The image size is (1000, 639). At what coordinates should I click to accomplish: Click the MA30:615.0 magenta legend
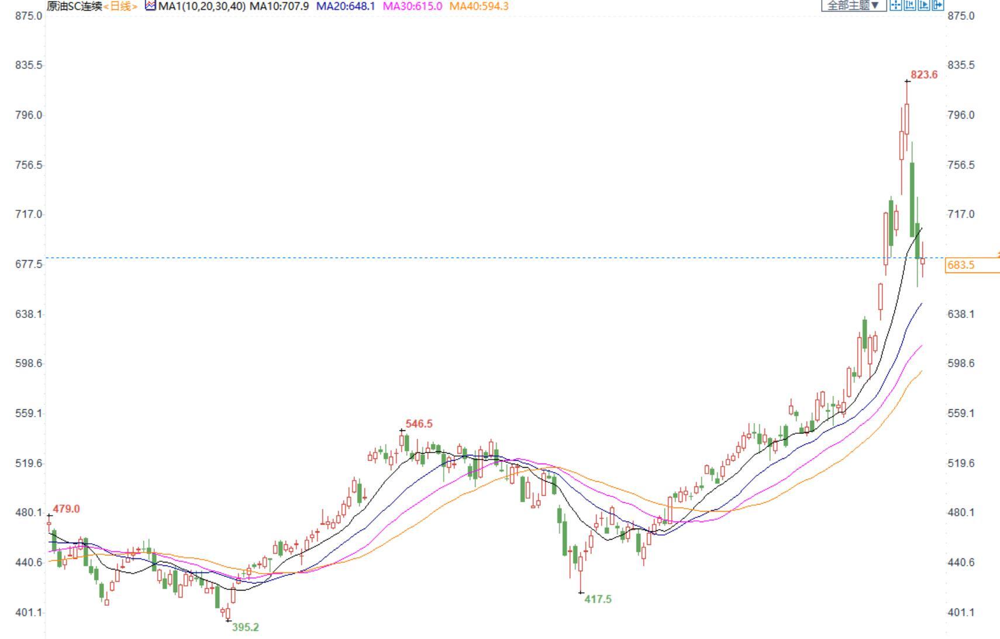click(412, 6)
